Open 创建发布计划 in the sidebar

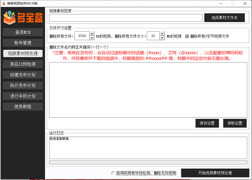(x=23, y=75)
